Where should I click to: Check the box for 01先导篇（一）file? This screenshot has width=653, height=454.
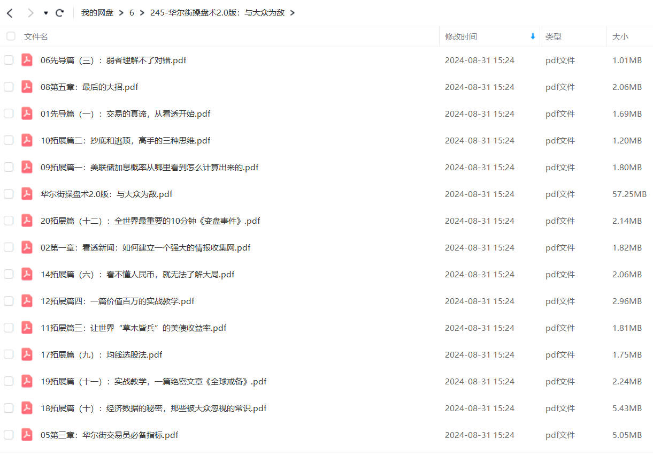pos(9,113)
